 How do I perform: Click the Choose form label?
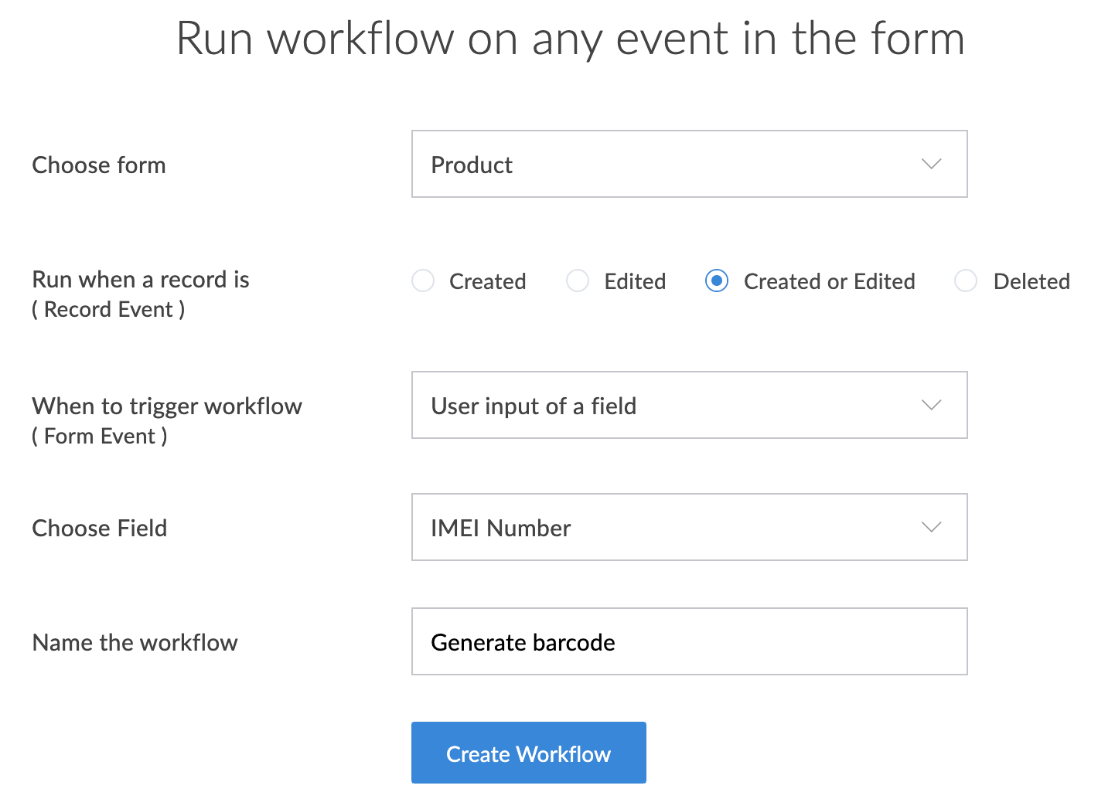pyautogui.click(x=99, y=165)
